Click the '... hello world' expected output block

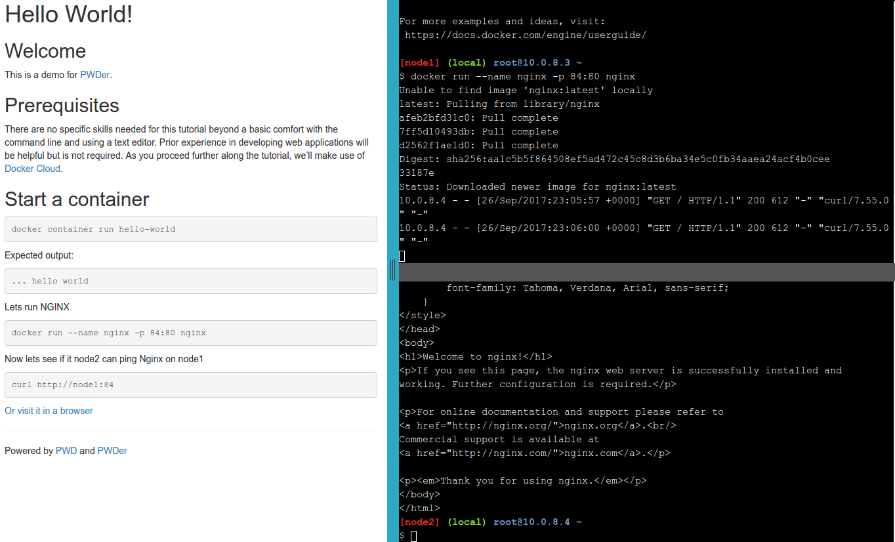[x=191, y=281]
